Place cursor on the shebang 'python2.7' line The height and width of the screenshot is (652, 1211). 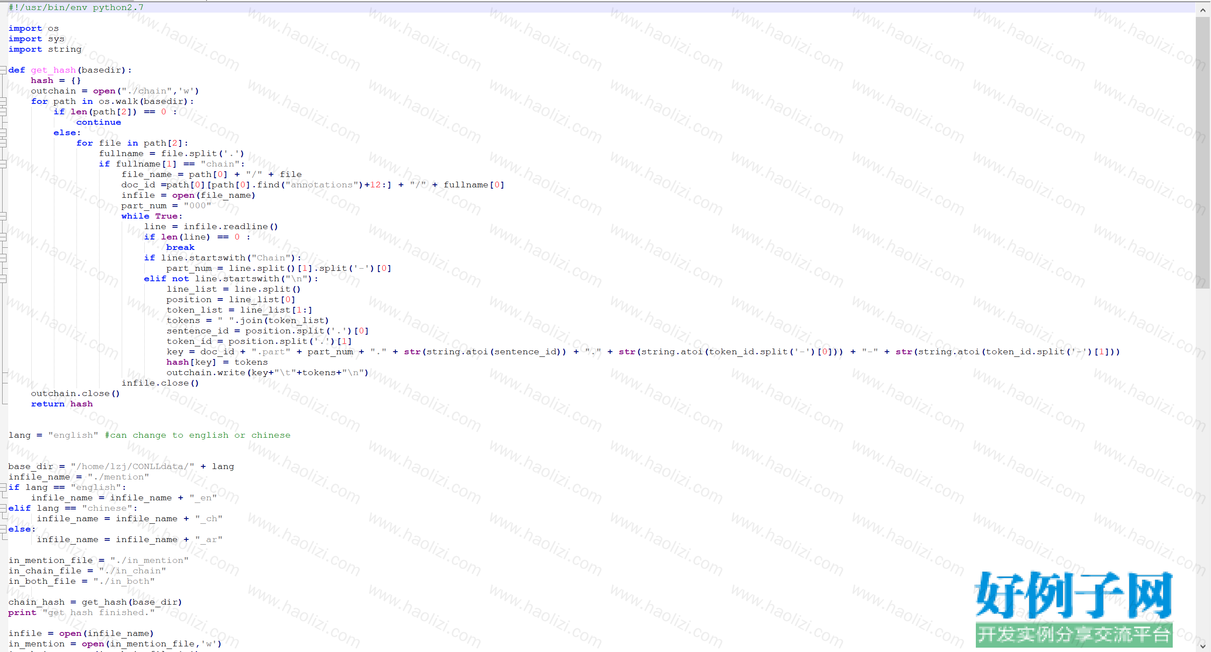click(76, 7)
